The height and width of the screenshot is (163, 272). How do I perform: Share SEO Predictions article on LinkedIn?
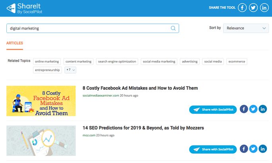[x=262, y=149]
